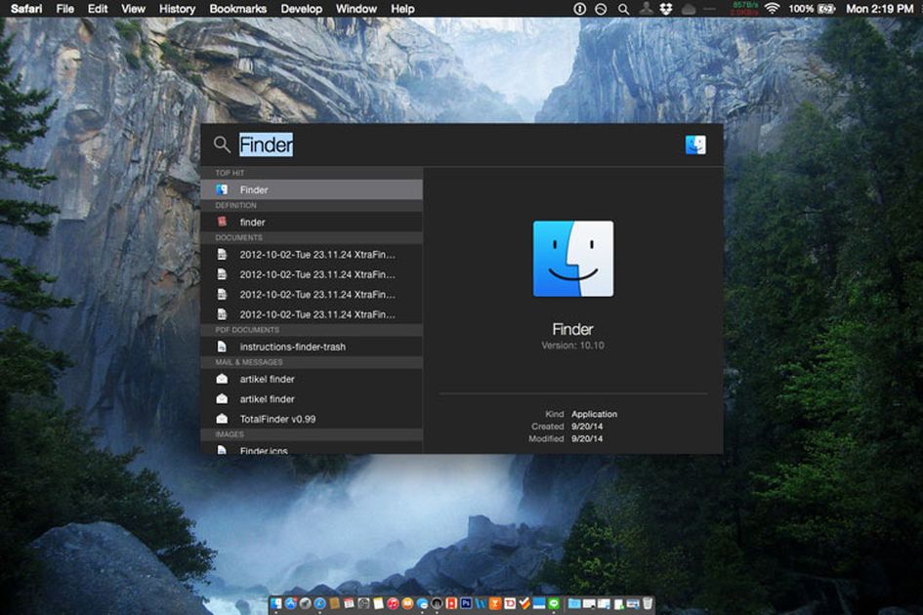Open the blue folder stack in the Dock
This screenshot has width=923, height=615.
[574, 603]
